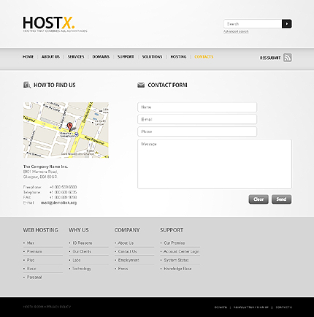Image resolution: width=314 pixels, height=317 pixels.
Task: Go to the Services menu item
Action: 76,57
